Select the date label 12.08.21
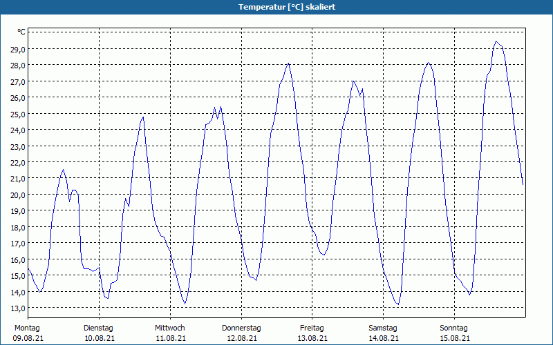The image size is (553, 345). pyautogui.click(x=241, y=338)
